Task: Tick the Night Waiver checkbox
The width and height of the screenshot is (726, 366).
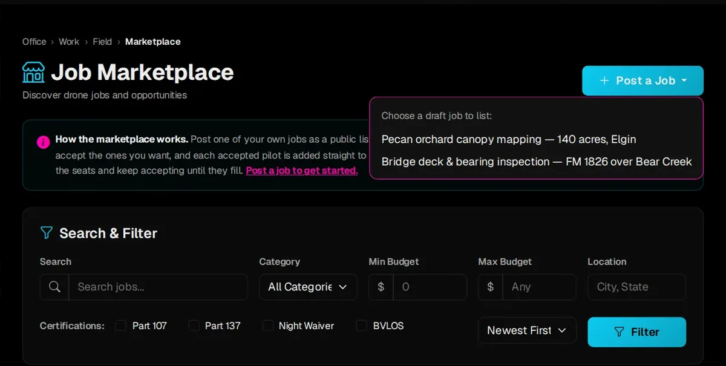Action: (267, 325)
